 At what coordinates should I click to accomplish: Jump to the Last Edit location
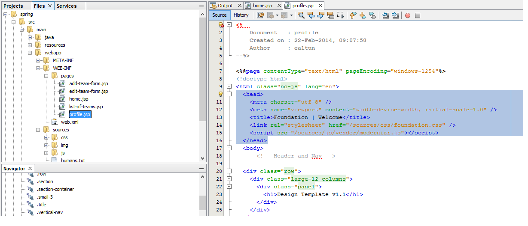pyautogui.click(x=260, y=15)
